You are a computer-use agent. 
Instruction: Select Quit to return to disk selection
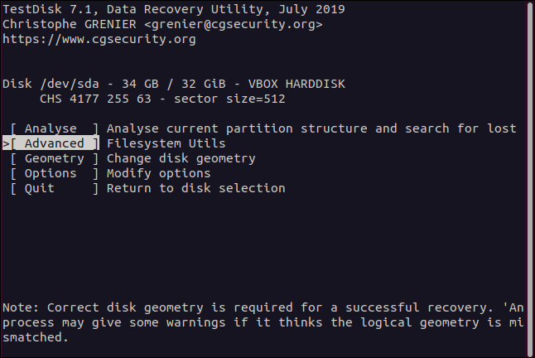coord(55,188)
